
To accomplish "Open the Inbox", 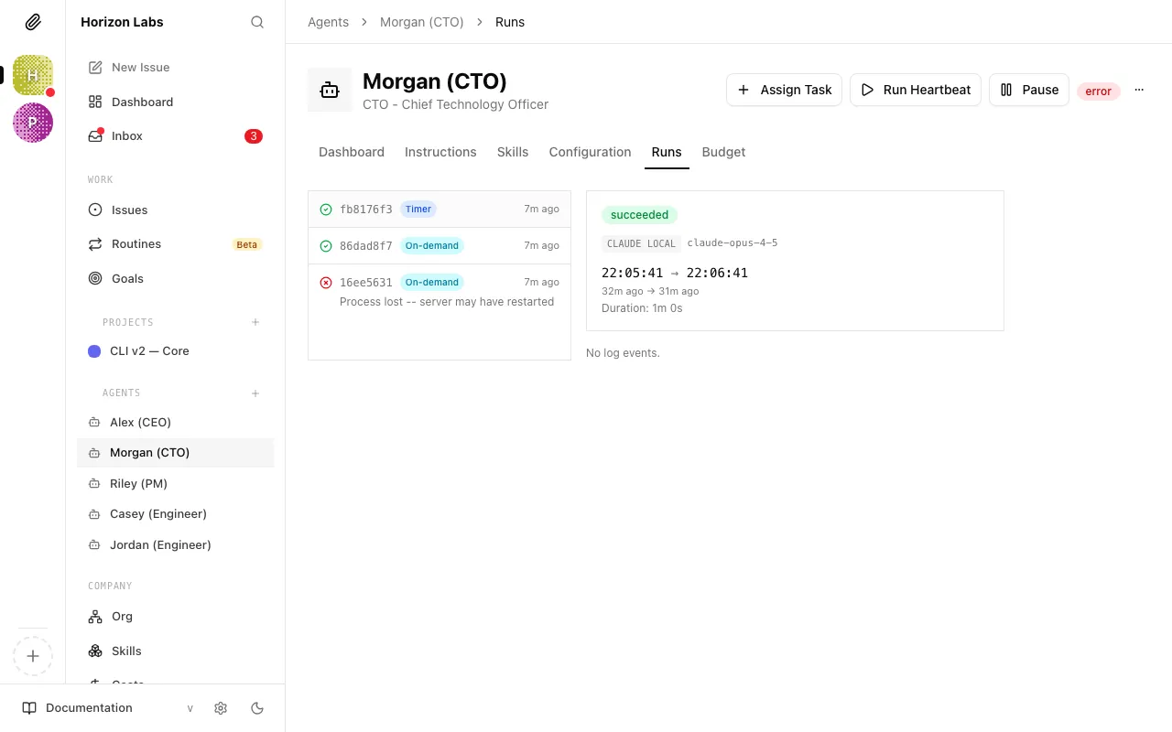I will coord(175,135).
